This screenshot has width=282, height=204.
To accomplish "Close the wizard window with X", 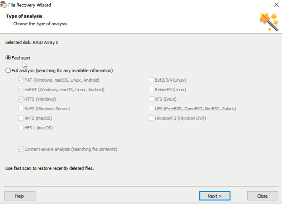I will pyautogui.click(x=276, y=5).
